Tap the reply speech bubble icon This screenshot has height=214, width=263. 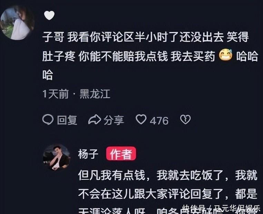tap(48, 120)
